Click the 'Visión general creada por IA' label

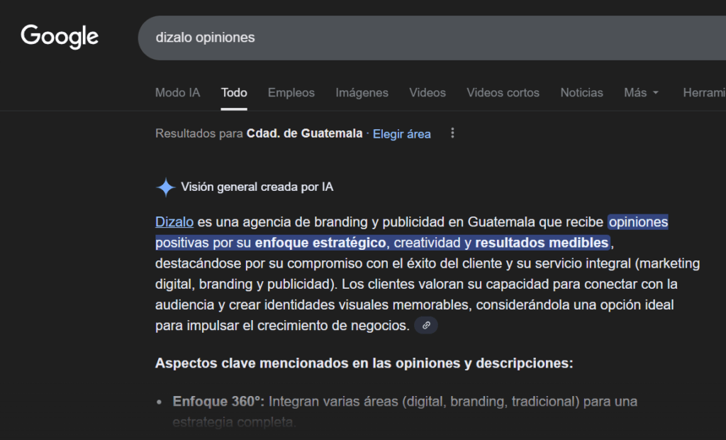257,187
